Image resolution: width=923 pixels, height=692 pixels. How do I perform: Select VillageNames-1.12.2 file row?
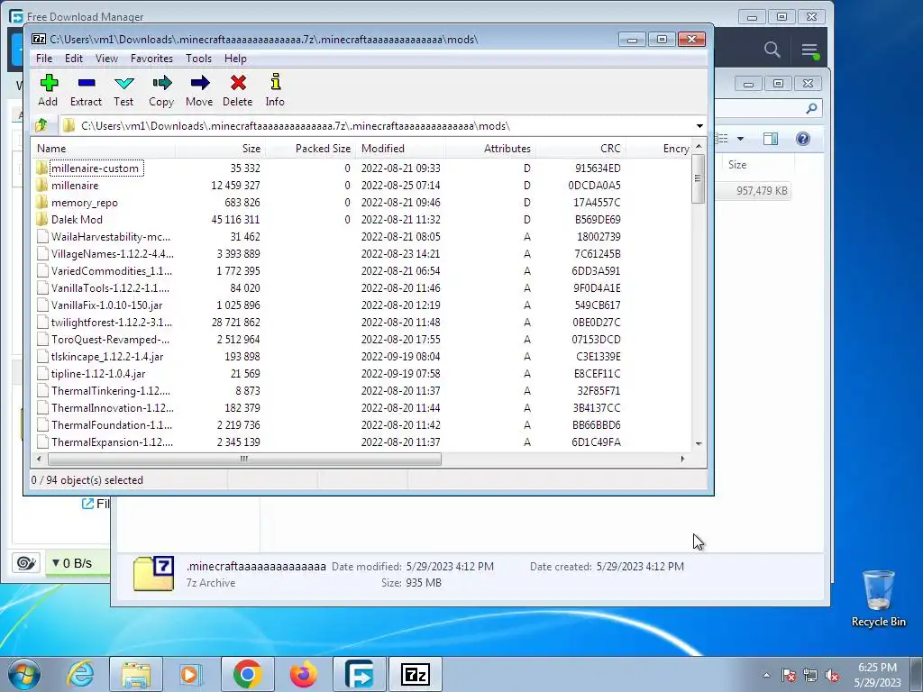click(x=361, y=253)
